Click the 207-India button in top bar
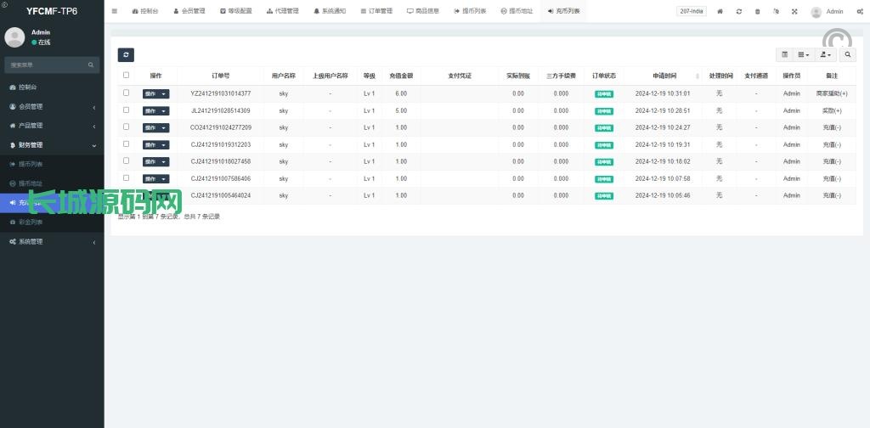 [x=691, y=11]
